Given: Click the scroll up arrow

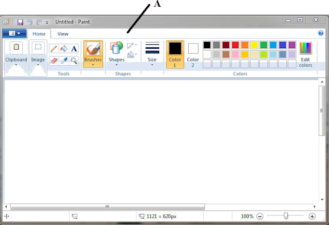Looking at the screenshot, I should pos(322,82).
